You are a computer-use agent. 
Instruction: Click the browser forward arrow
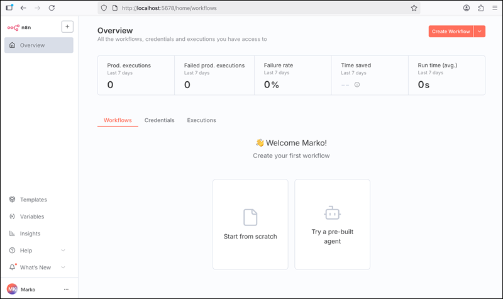pyautogui.click(x=37, y=8)
